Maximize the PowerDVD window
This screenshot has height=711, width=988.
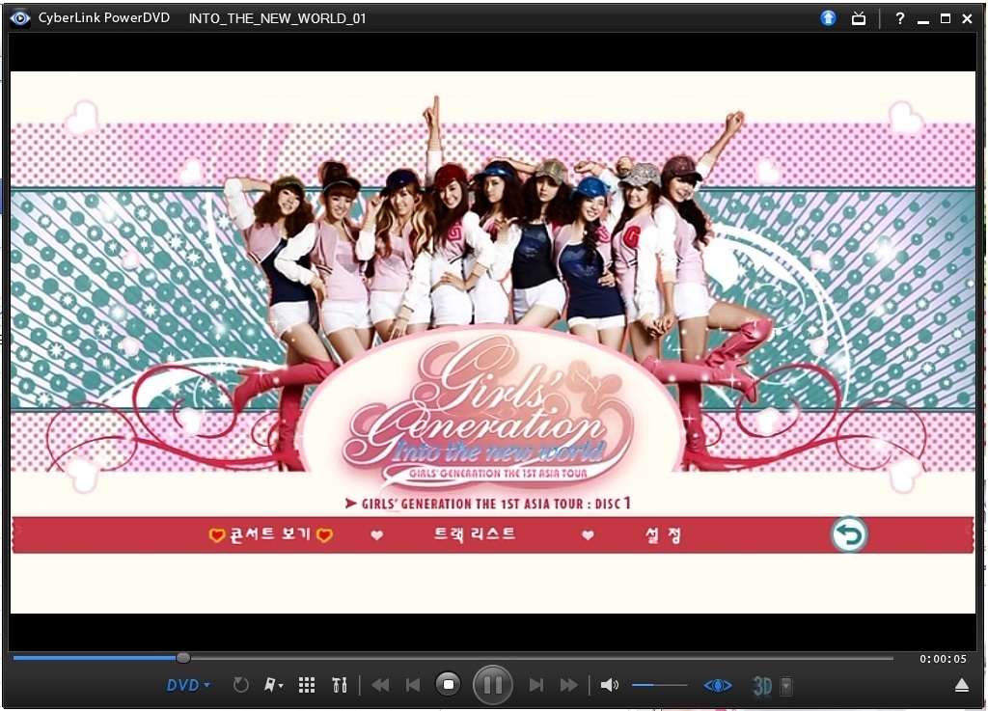[946, 18]
